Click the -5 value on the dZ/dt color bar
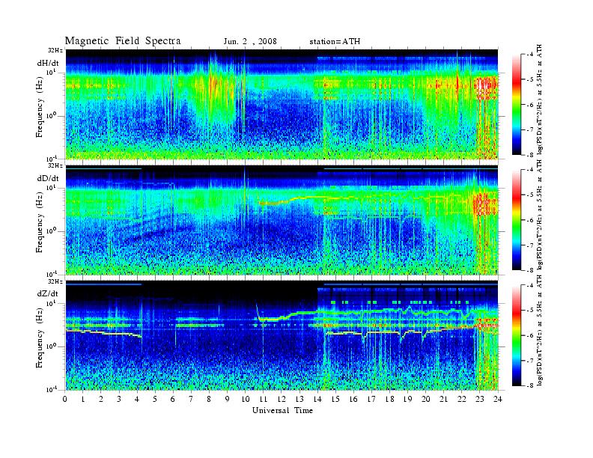 point(530,310)
